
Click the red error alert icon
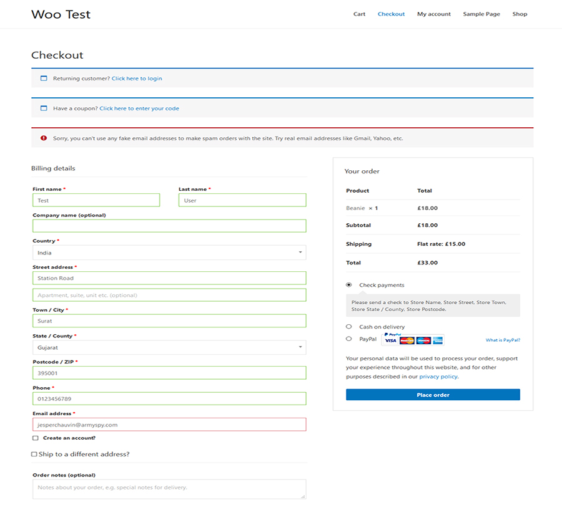click(43, 138)
